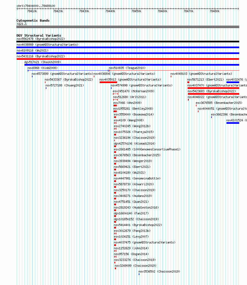Open nsv4036806 gnomAD variant label
Image resolution: width=247 pixels, height=285 pixels.
[x=124, y=74]
